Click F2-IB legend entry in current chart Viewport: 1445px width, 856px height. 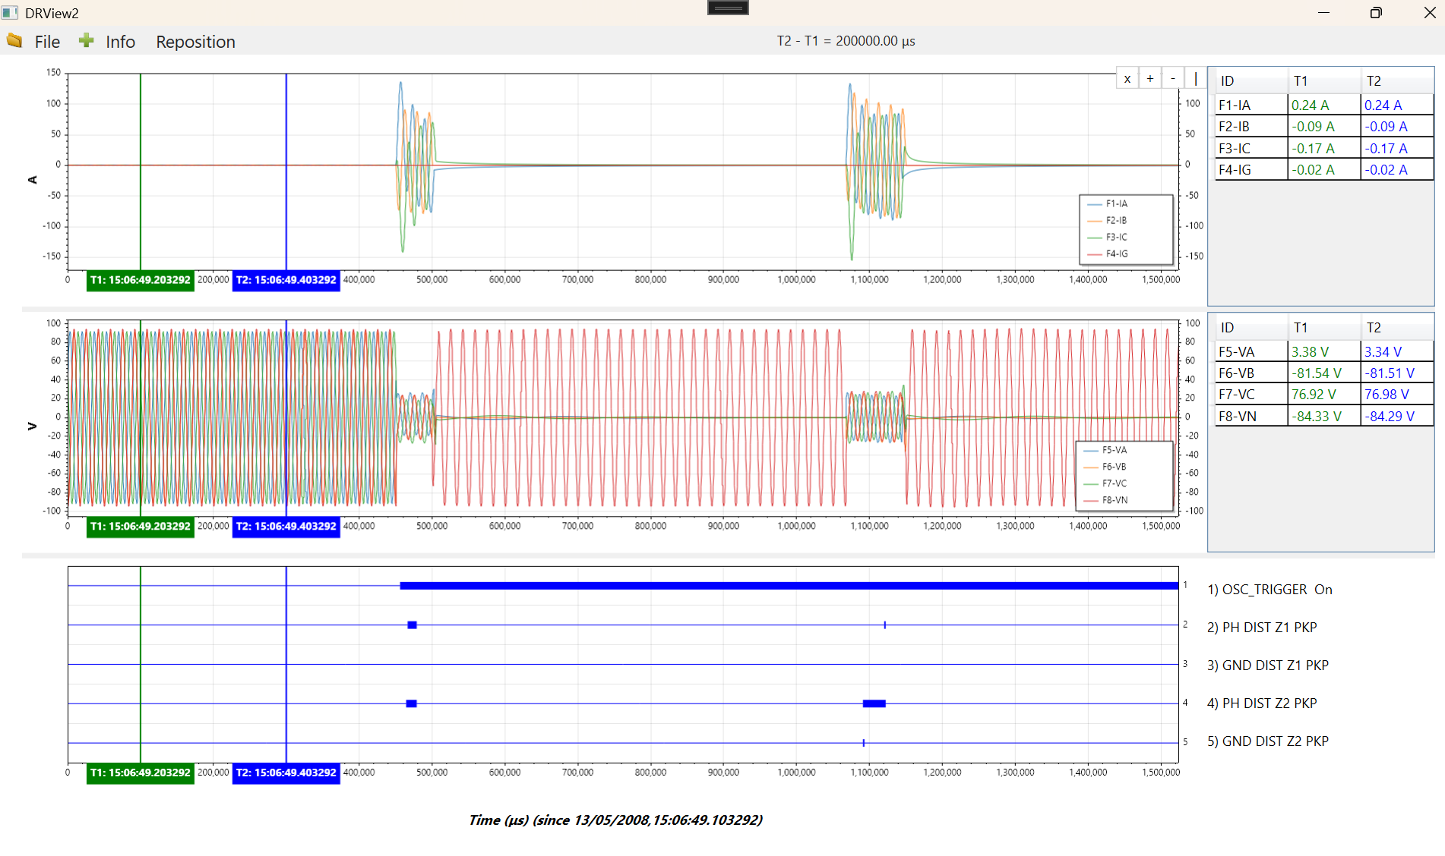tap(1108, 221)
